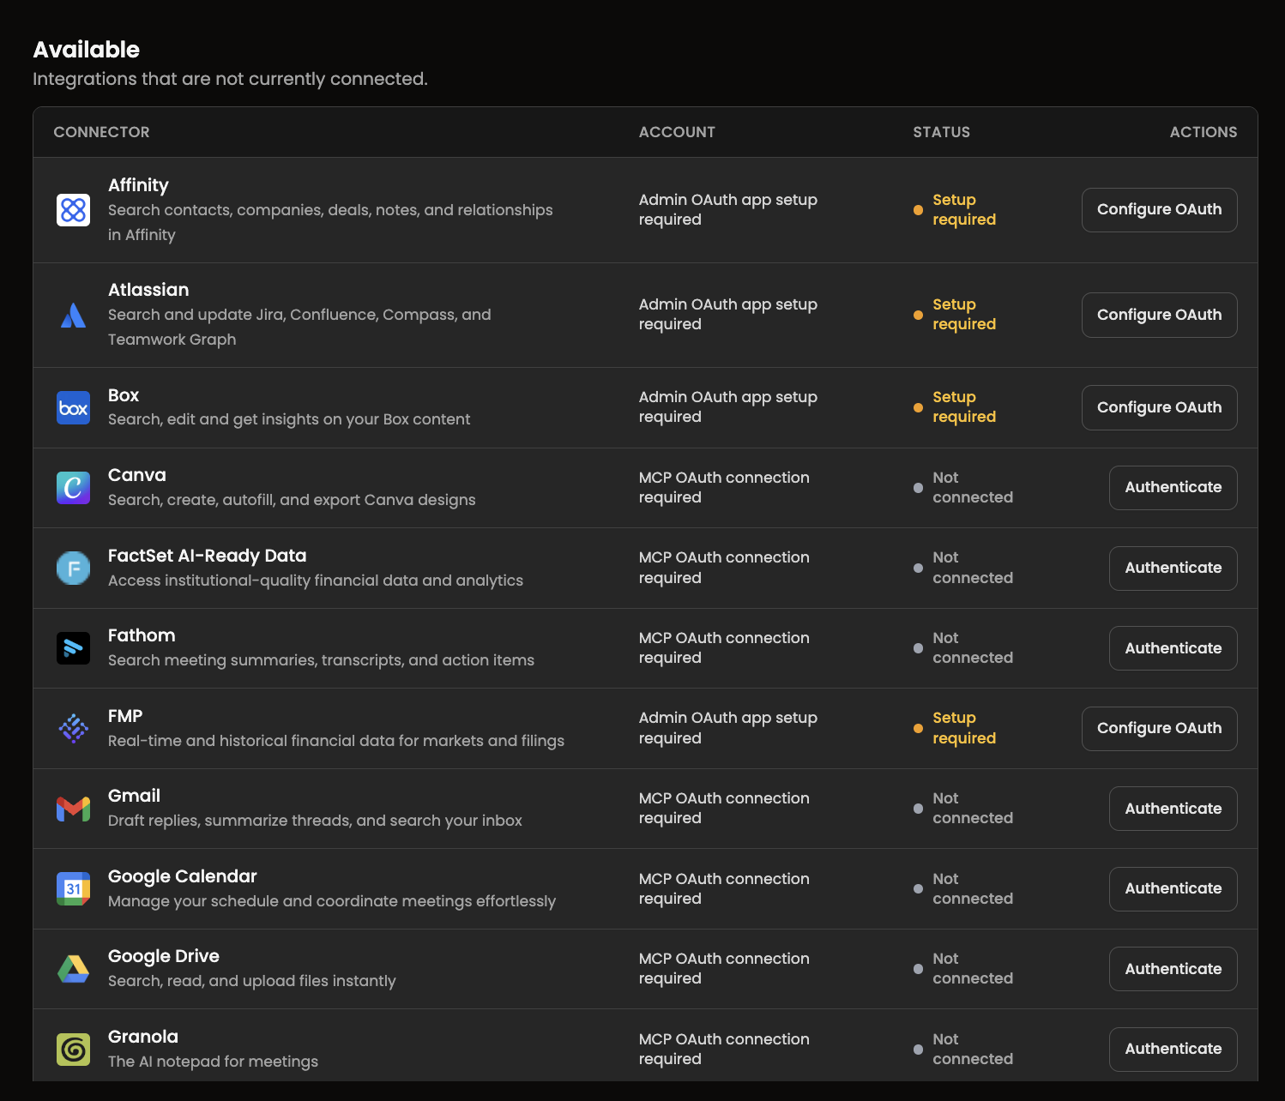Click the Affinity connector icon
Screen dimensions: 1285x1101
[x=73, y=210]
